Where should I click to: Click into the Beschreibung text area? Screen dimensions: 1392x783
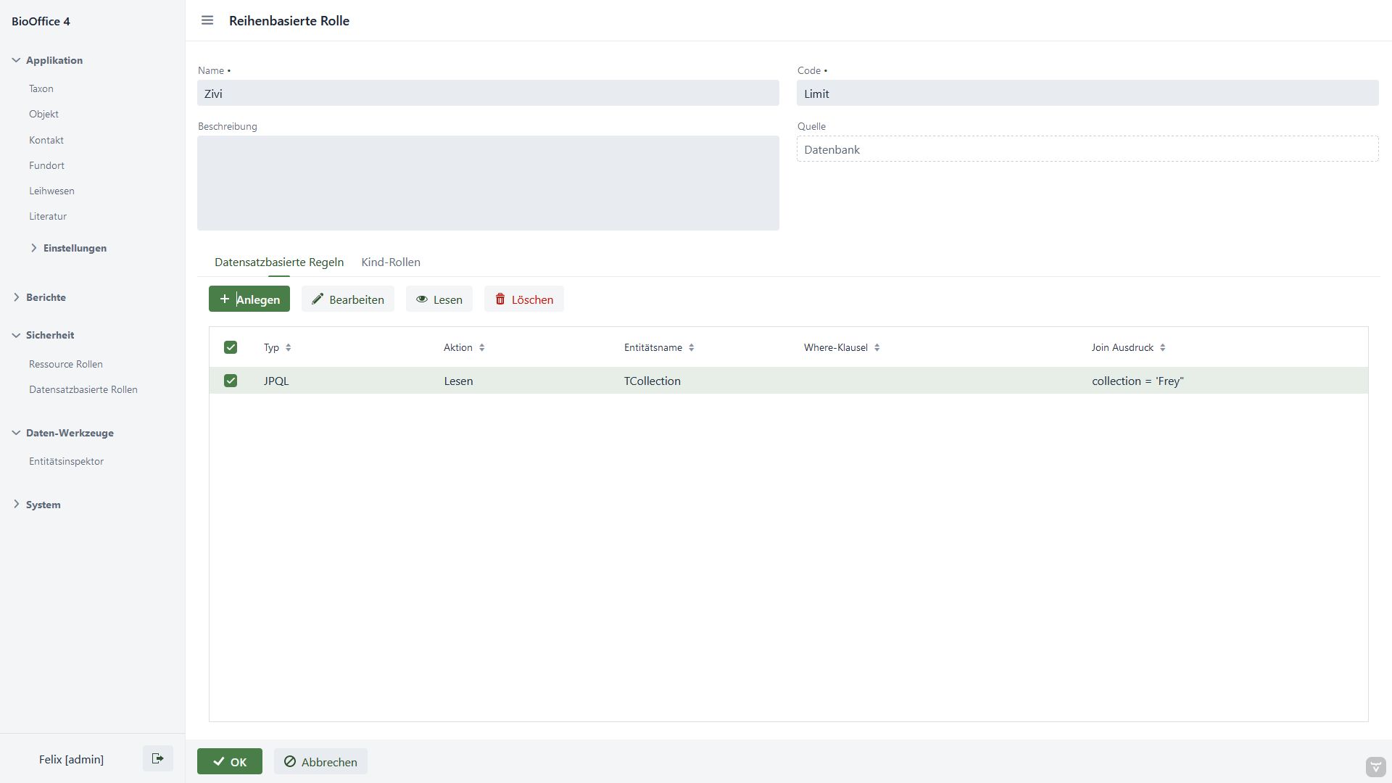(x=488, y=183)
